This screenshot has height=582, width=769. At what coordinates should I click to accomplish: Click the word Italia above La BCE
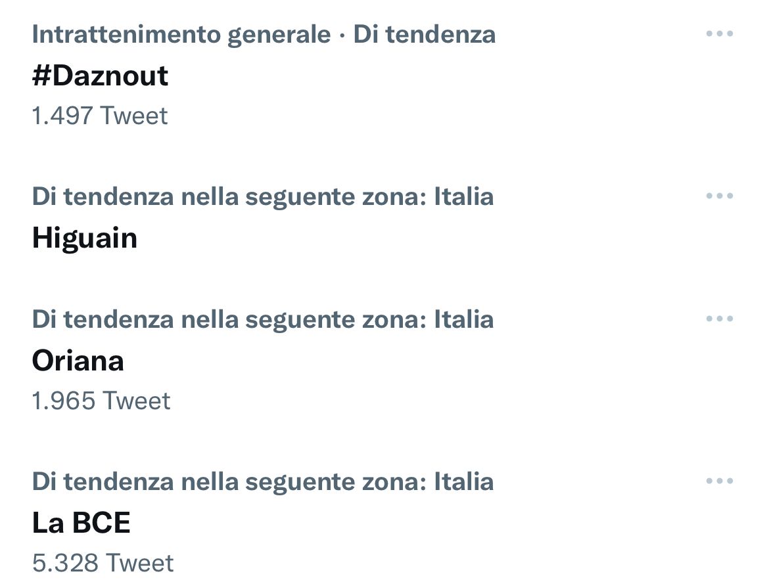(463, 481)
